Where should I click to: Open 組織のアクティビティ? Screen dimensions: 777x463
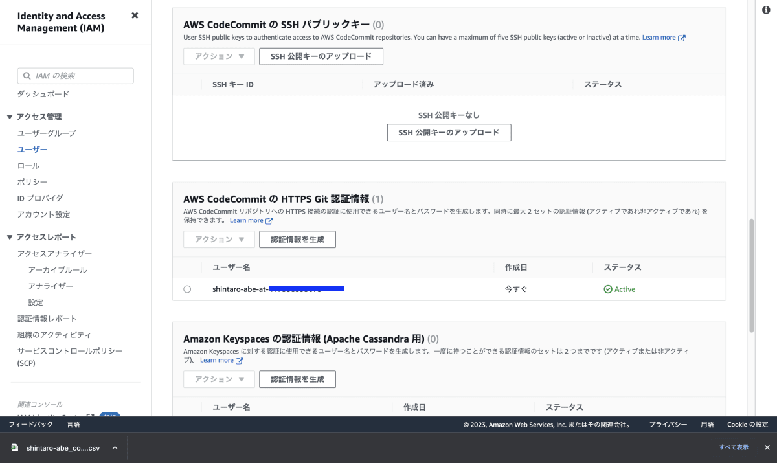[54, 335]
